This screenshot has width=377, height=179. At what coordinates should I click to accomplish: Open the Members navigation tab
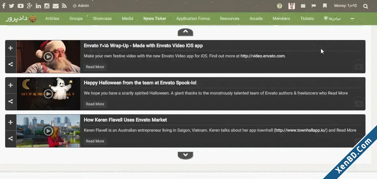coord(281,18)
